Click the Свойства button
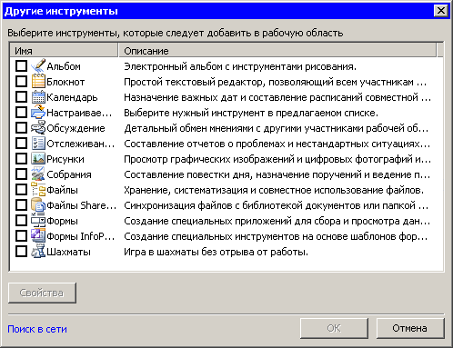The width and height of the screenshot is (453, 348). (42, 293)
